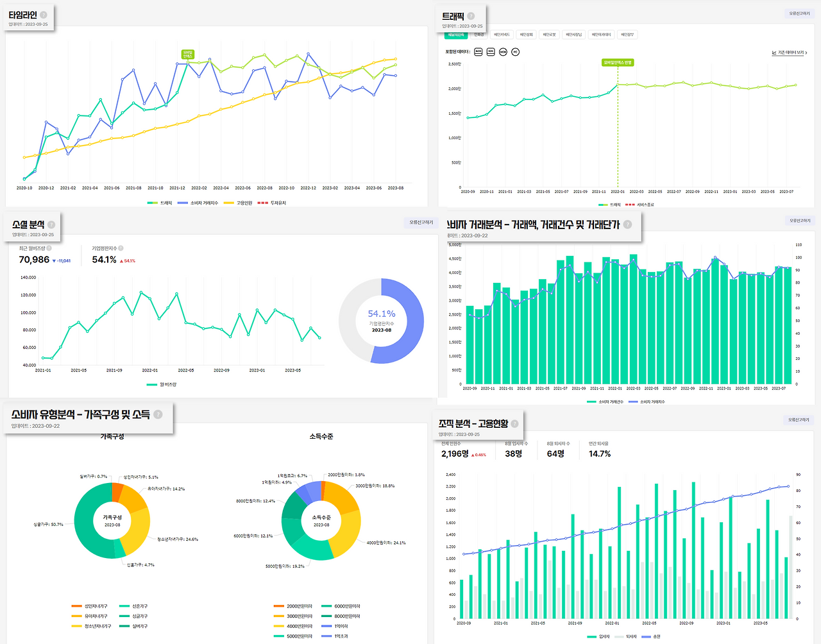The height and width of the screenshot is (644, 821).
Task: Toggle 트래픽 legend in the timeline chart
Action: click(160, 203)
